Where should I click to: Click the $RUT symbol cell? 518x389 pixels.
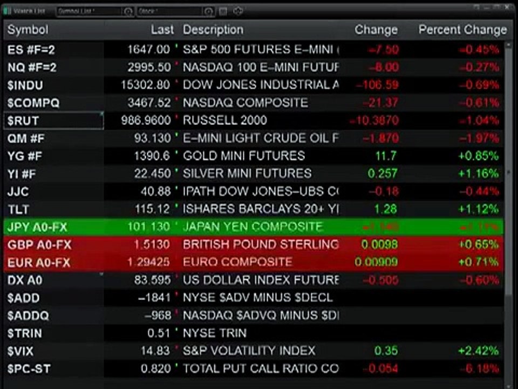54,120
